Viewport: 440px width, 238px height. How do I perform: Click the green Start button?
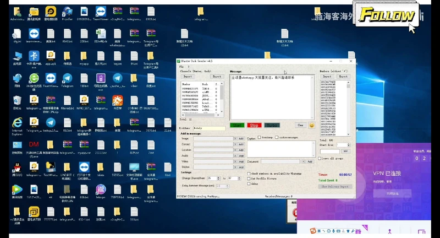pos(237,125)
